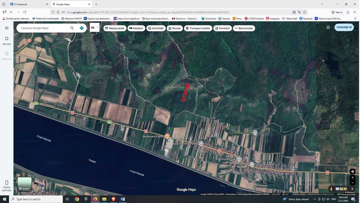Center map on my location
This screenshot has width=360, height=203.
click(352, 172)
